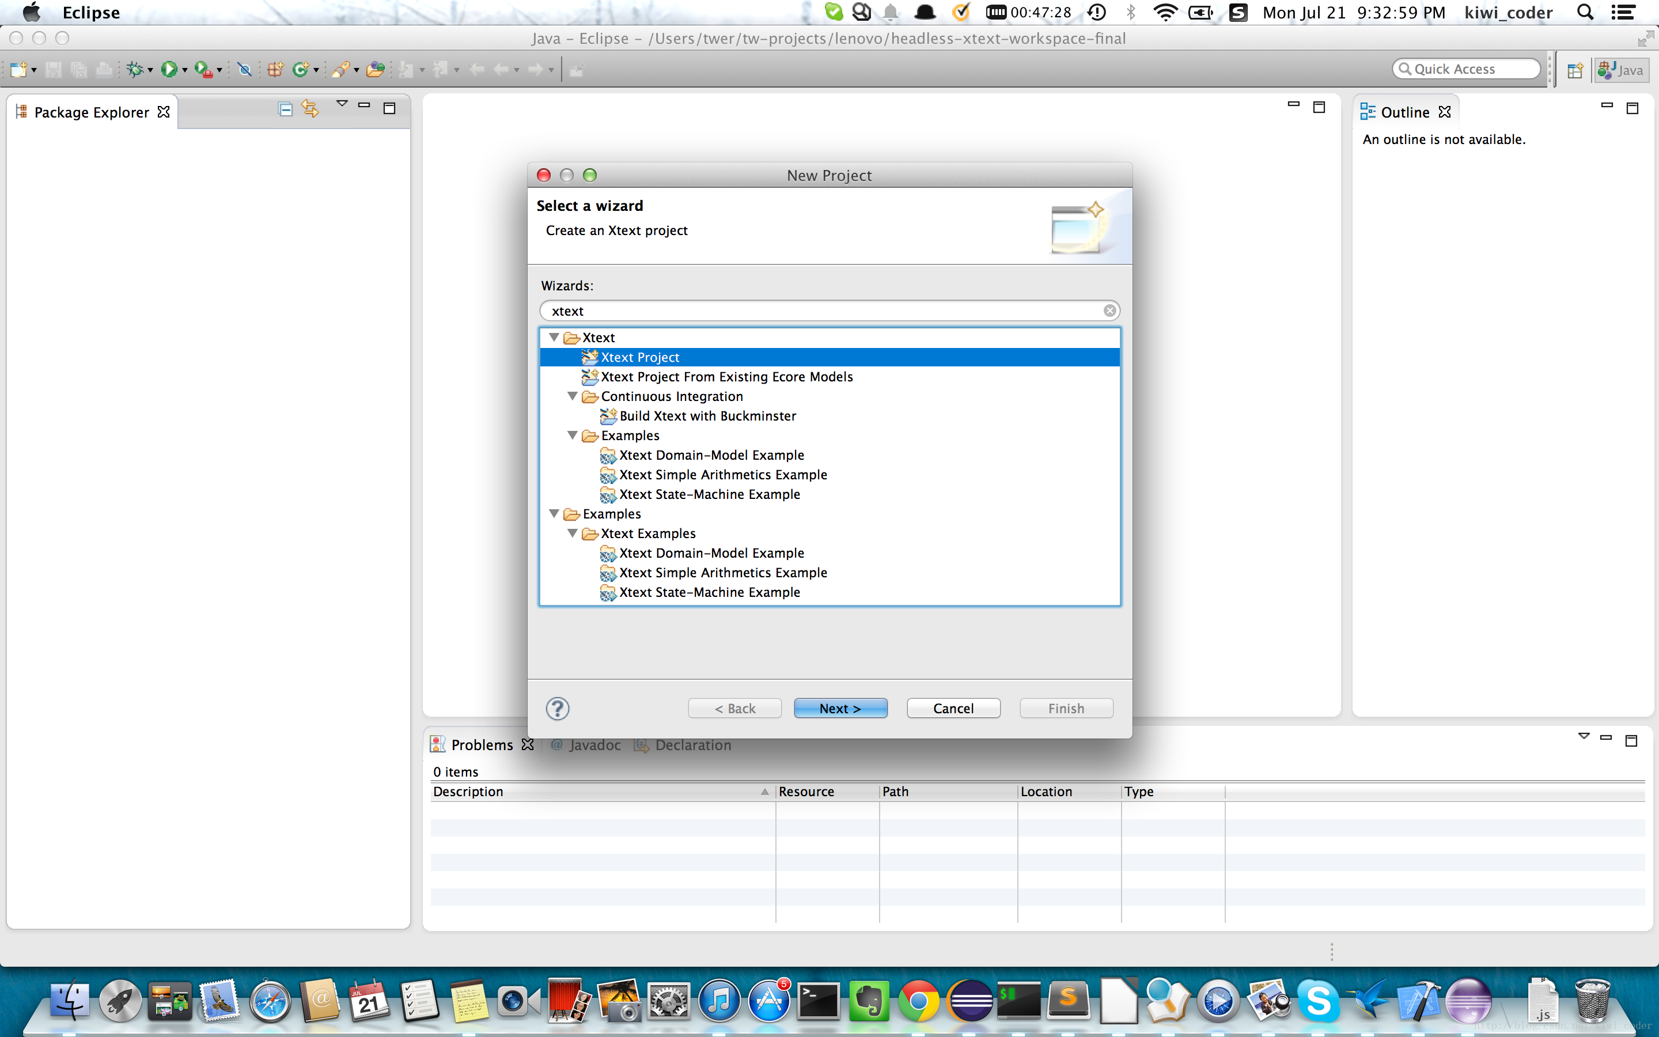Click the Wi-Fi status icon
The height and width of the screenshot is (1037, 1659).
pyautogui.click(x=1165, y=12)
